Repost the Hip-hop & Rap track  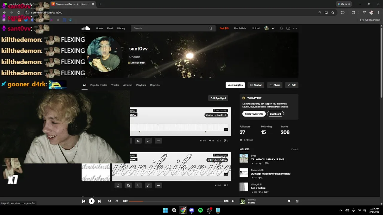click(138, 185)
